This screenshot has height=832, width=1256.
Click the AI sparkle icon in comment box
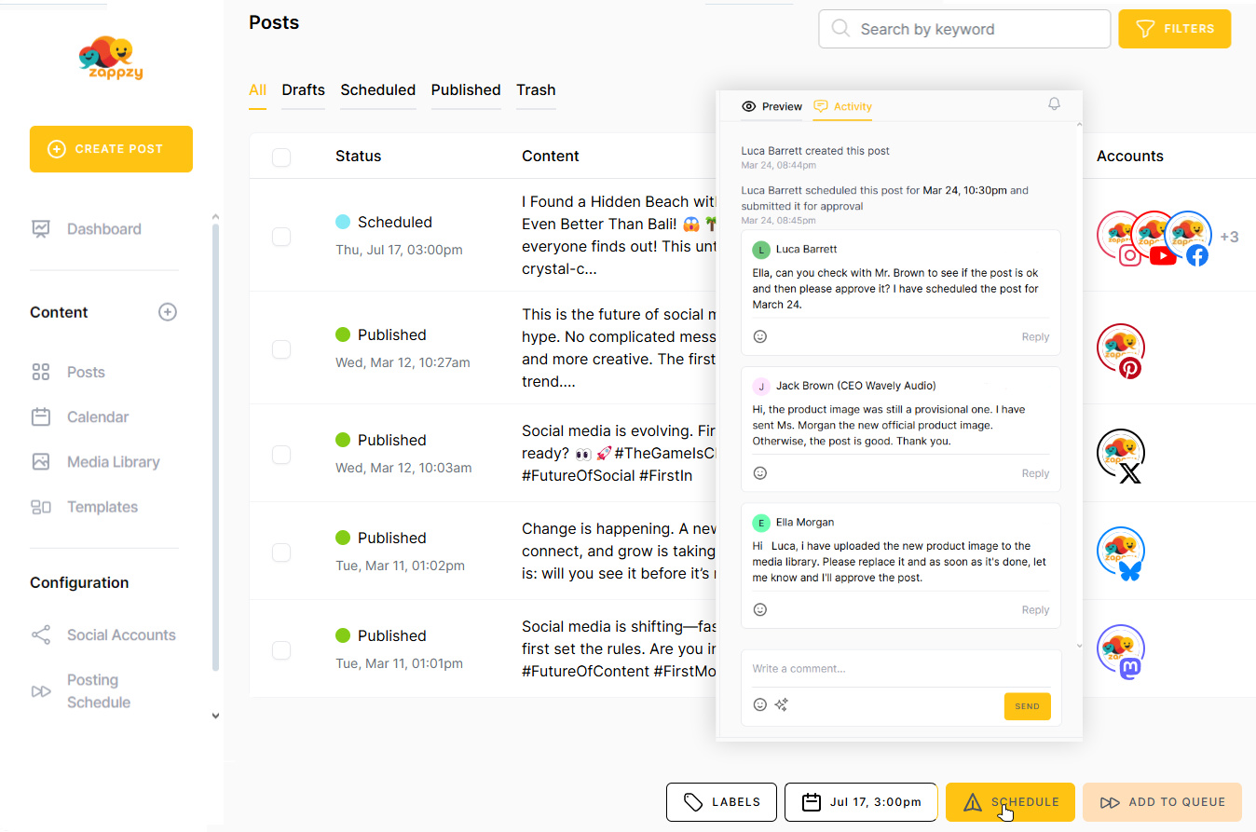[782, 704]
